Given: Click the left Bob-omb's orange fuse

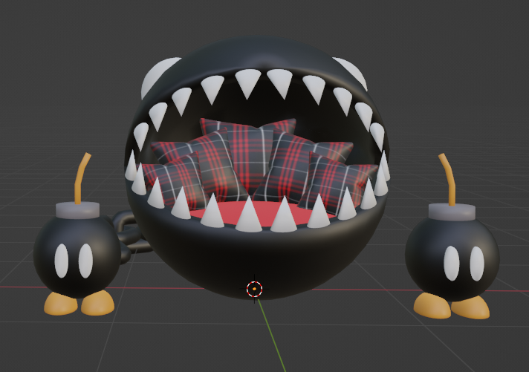Looking at the screenshot, I should pyautogui.click(x=82, y=179).
